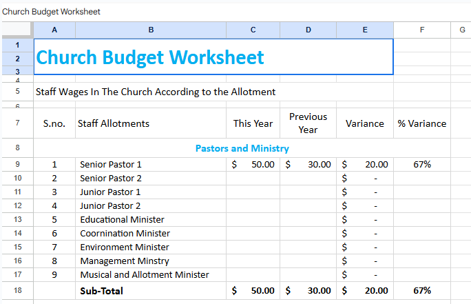Click Senior Pastor 1 Previous Year $30.00
471x304 pixels.
(x=308, y=165)
